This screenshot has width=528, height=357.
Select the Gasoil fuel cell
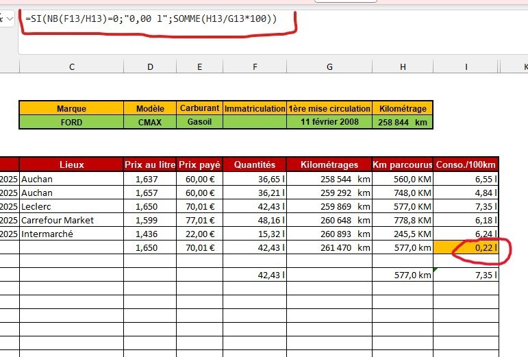pyautogui.click(x=200, y=122)
